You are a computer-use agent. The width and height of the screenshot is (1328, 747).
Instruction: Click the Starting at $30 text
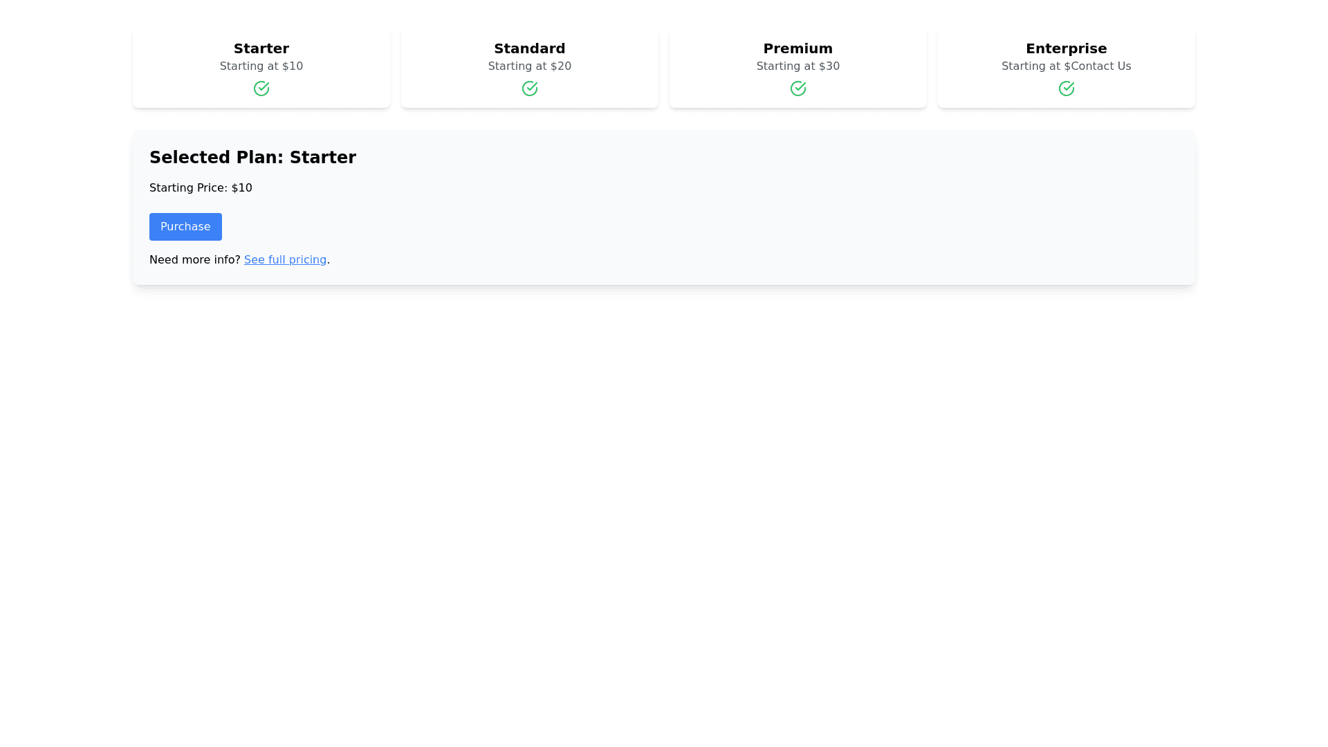[x=797, y=66]
